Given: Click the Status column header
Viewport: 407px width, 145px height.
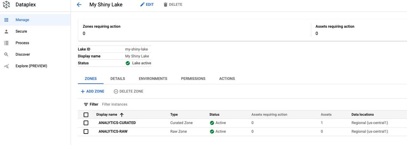Looking at the screenshot, I should tap(214, 115).
